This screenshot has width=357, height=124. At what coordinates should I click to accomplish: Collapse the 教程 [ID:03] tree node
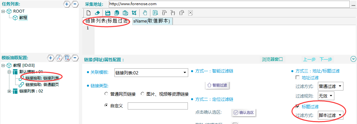tap(3, 65)
